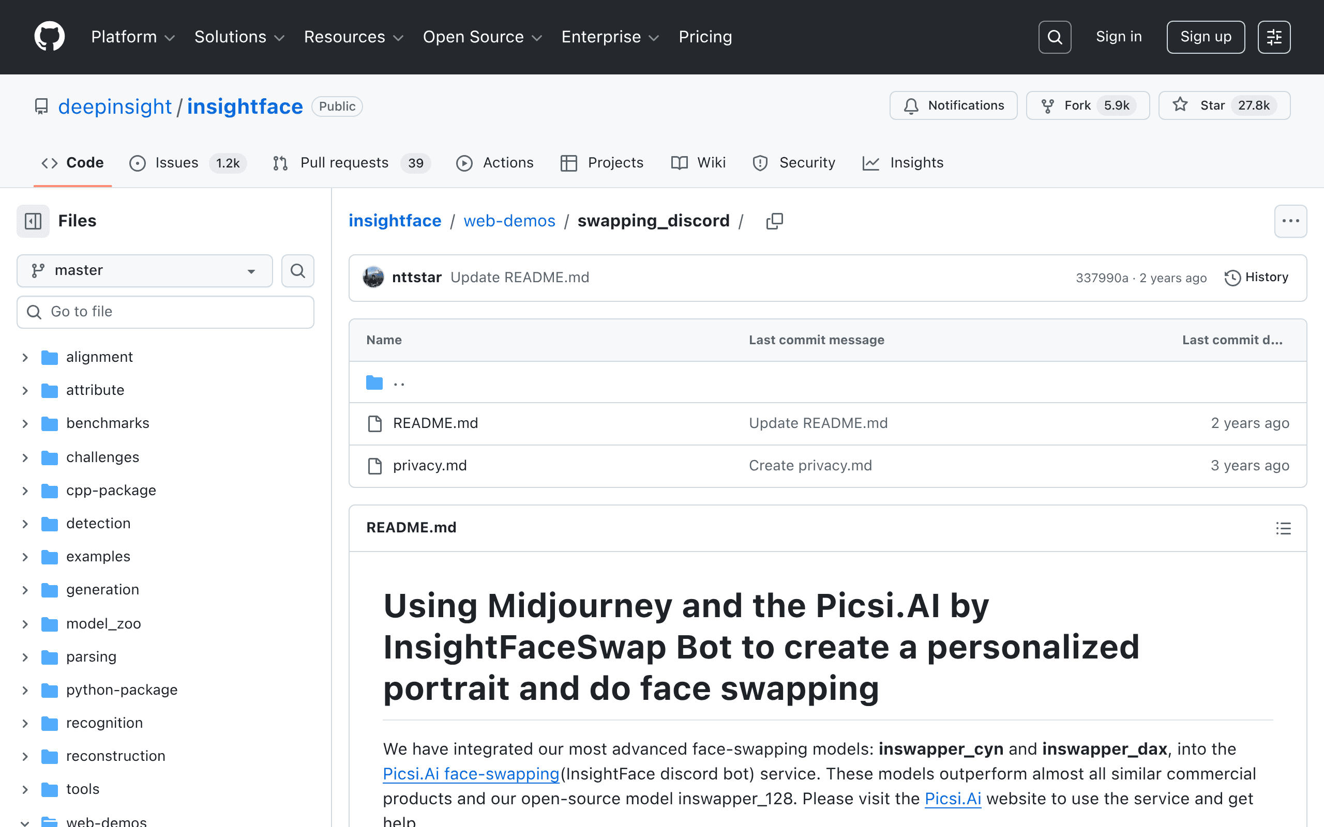The height and width of the screenshot is (827, 1324).
Task: Open the master branch selector
Action: 144,271
